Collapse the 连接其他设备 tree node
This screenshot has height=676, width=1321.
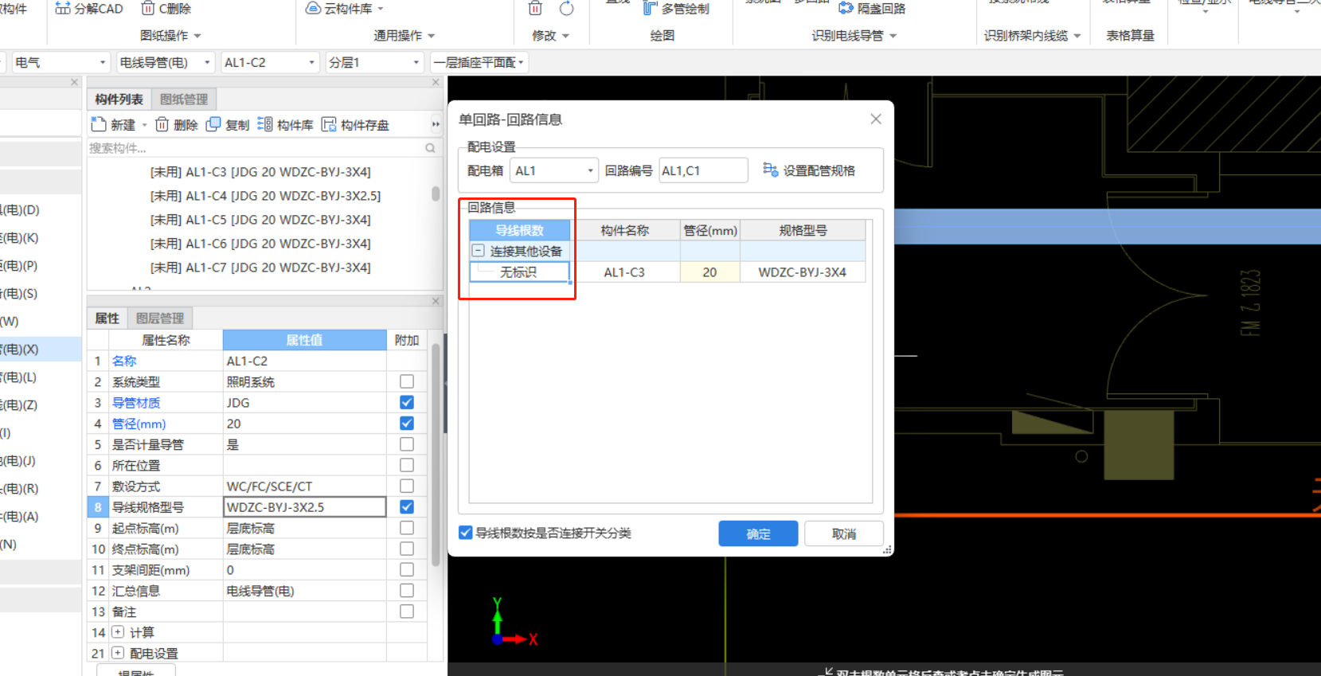click(x=478, y=251)
